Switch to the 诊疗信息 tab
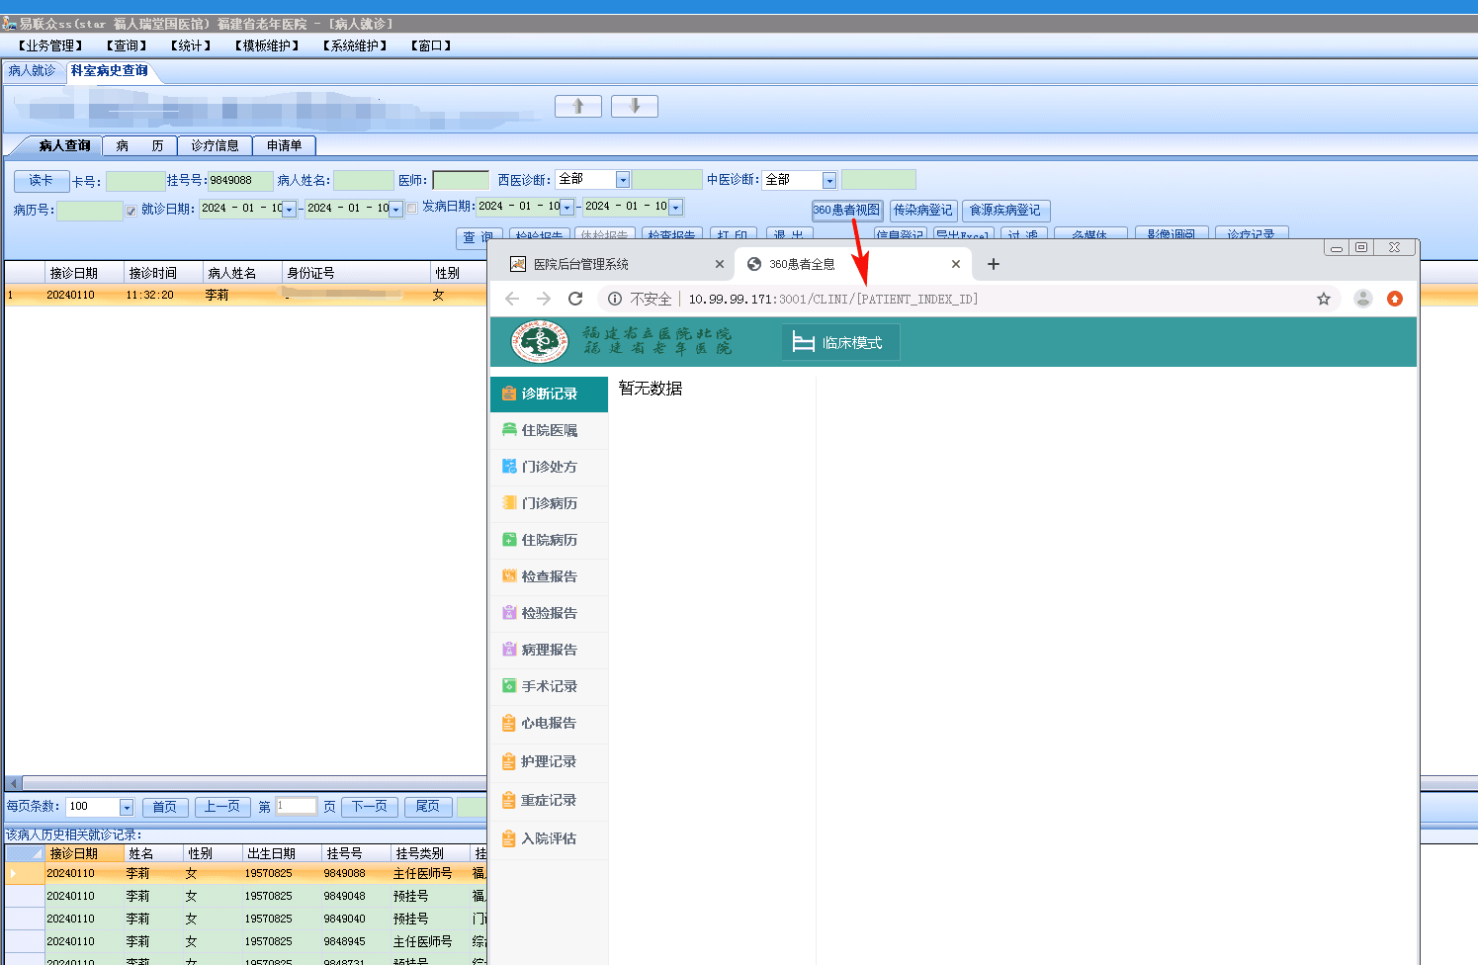Screen dimensions: 1478x965 click(215, 145)
